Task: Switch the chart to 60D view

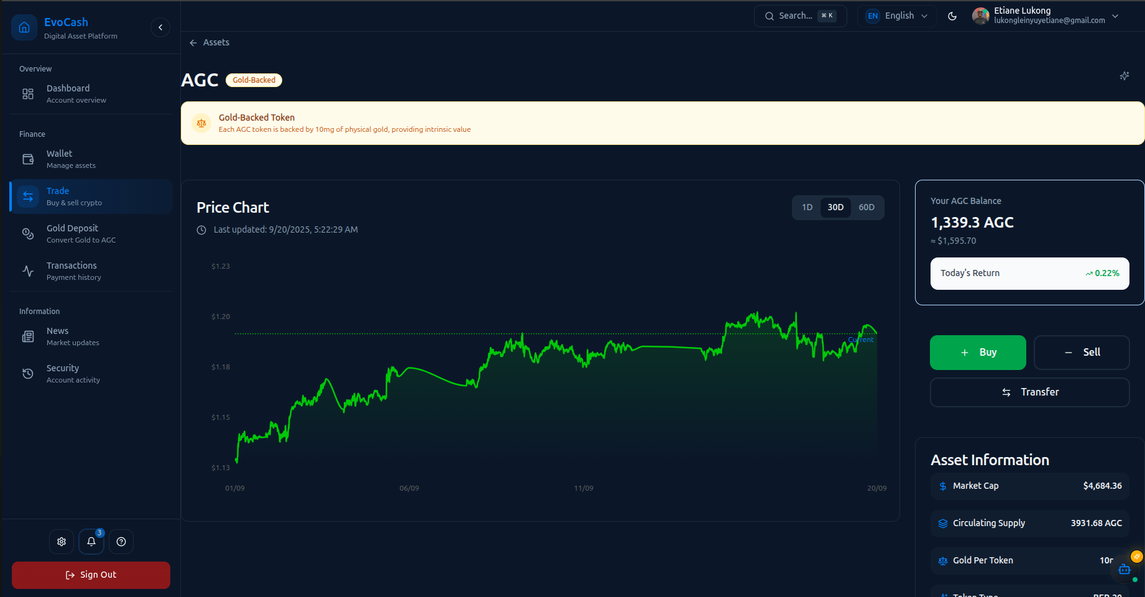Action: [x=866, y=207]
